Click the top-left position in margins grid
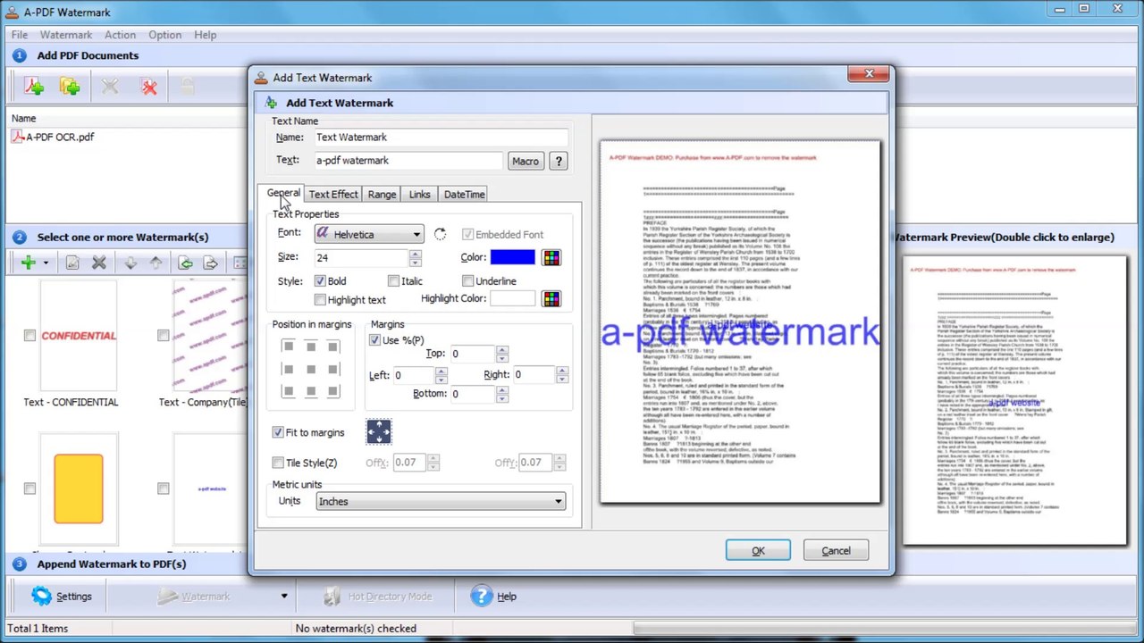This screenshot has width=1144, height=643. coord(288,347)
